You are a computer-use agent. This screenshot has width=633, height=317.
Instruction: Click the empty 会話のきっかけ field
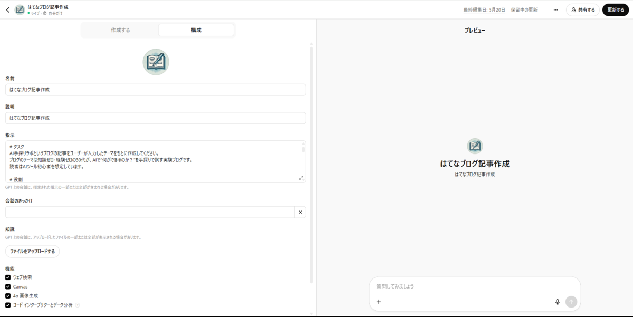150,212
